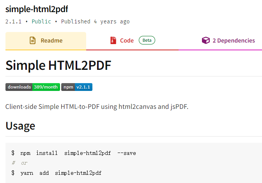Click the '# or' comment line
Screen dimensions: 262x183
(19, 163)
